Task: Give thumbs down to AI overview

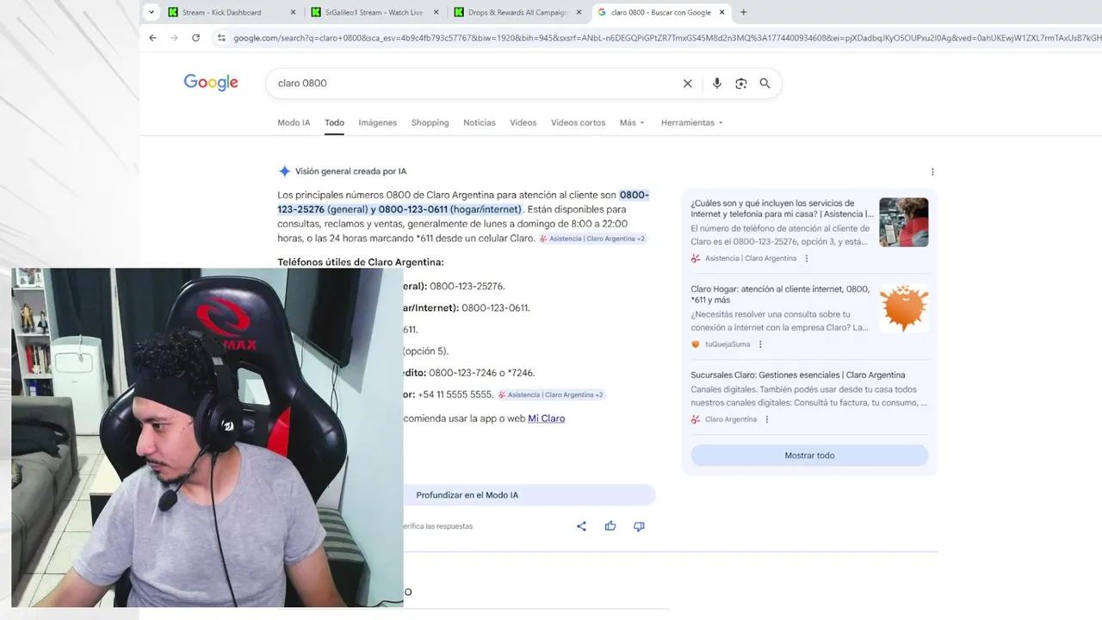Action: click(x=639, y=526)
